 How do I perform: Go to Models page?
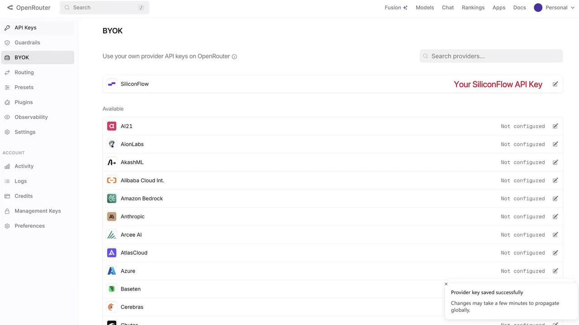(x=425, y=8)
